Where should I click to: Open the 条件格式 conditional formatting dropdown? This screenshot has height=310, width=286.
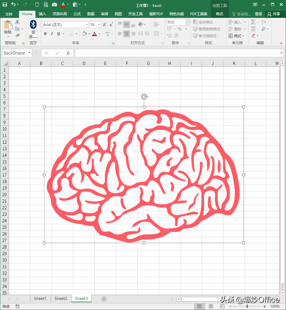tap(204, 22)
